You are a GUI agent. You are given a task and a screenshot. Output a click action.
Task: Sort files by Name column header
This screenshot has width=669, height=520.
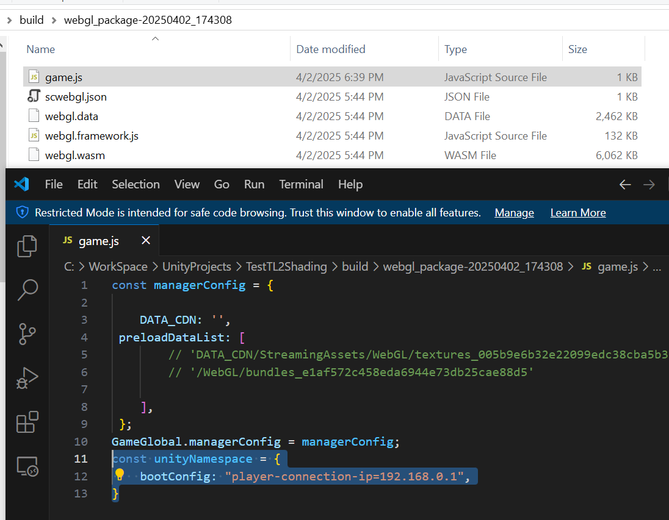click(41, 49)
